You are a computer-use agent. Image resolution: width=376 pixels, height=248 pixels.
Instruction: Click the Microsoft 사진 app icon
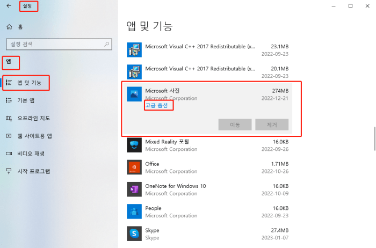click(134, 94)
